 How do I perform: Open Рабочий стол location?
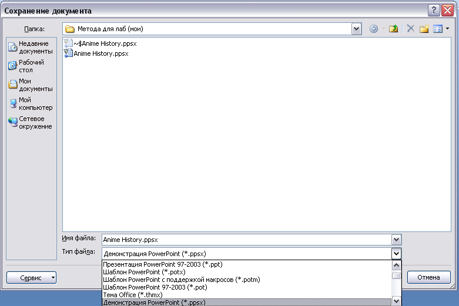tap(31, 66)
